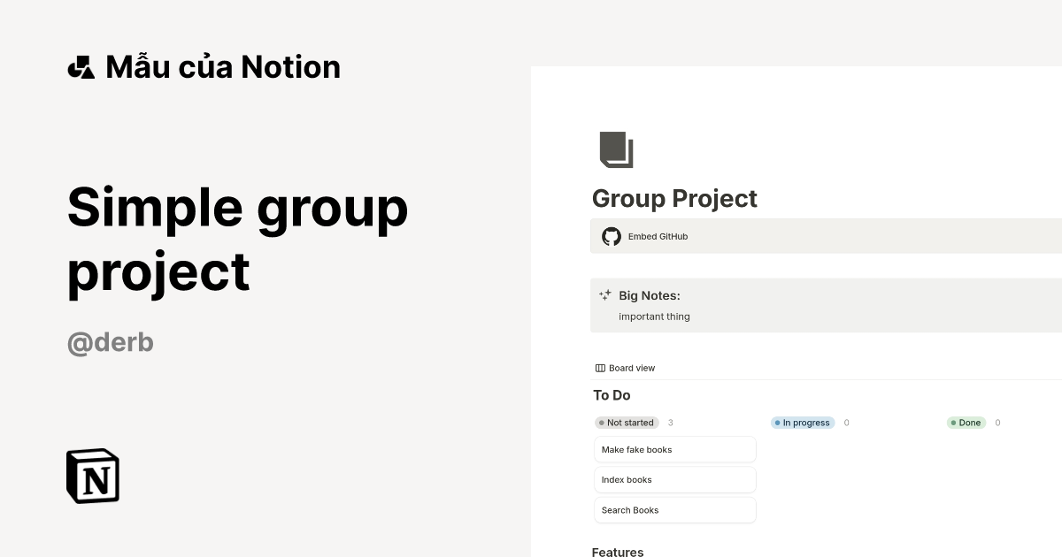The image size is (1062, 557).
Task: Switch to the Board view tab
Action: coord(625,368)
